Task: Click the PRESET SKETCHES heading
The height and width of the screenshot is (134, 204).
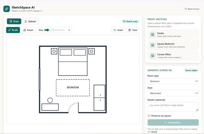Action: click(x=157, y=19)
